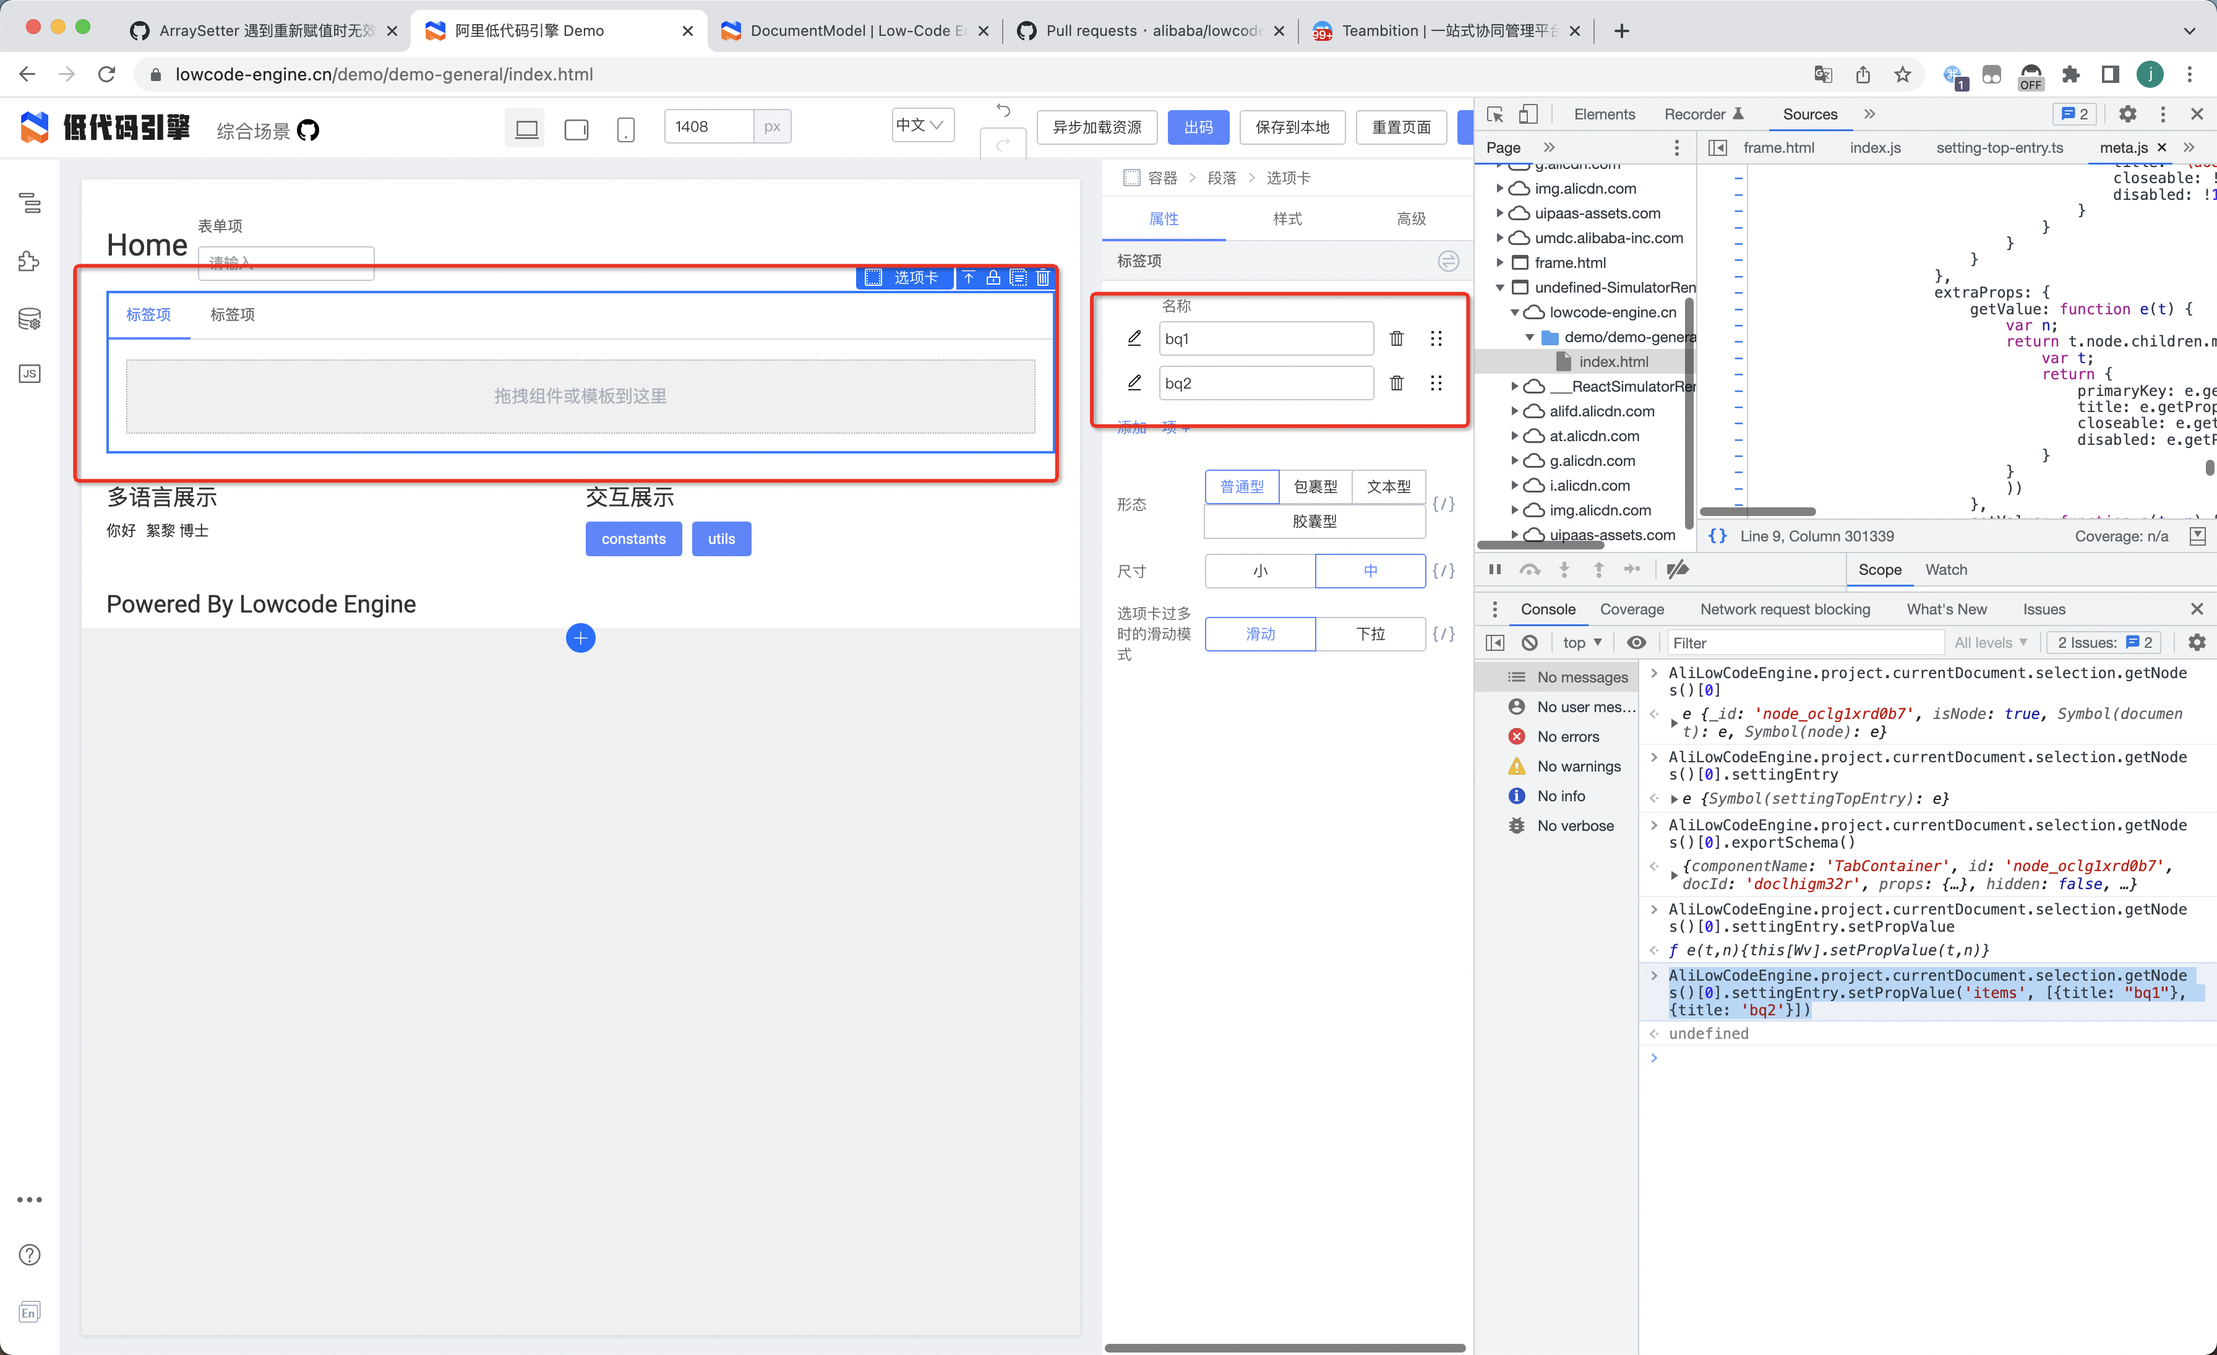Viewport: 2217px width, 1355px height.
Task: Click the constants button on the canvas
Action: (633, 539)
